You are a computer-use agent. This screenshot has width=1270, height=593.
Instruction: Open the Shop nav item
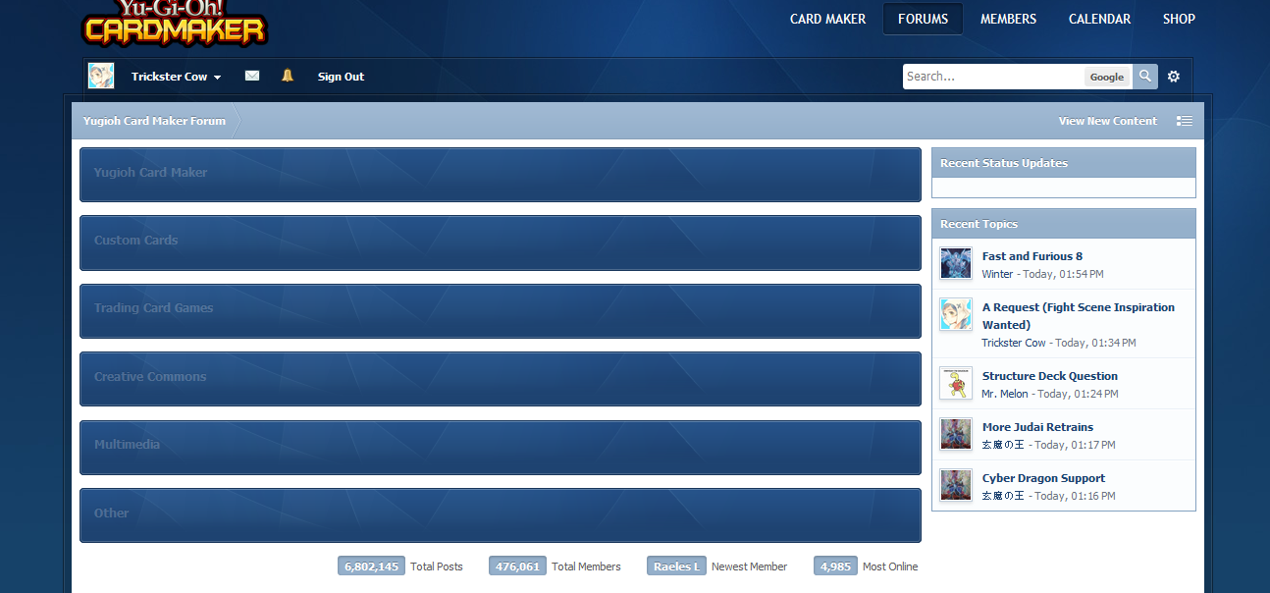(1179, 19)
